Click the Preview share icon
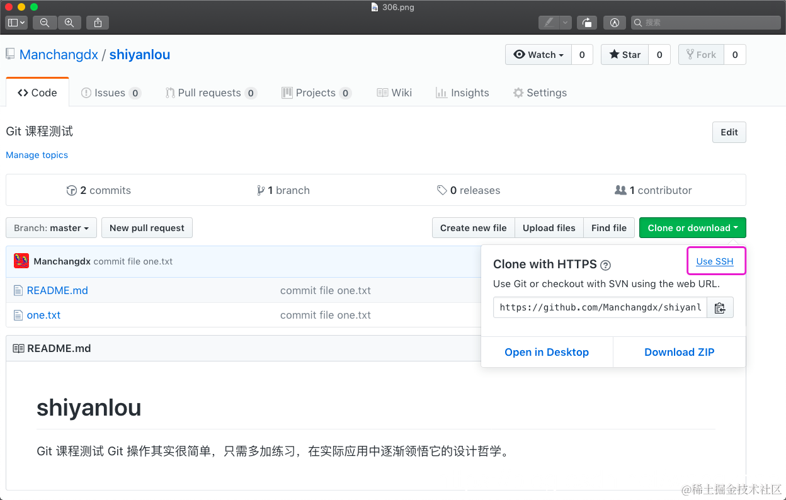Image resolution: width=786 pixels, height=500 pixels. point(98,23)
